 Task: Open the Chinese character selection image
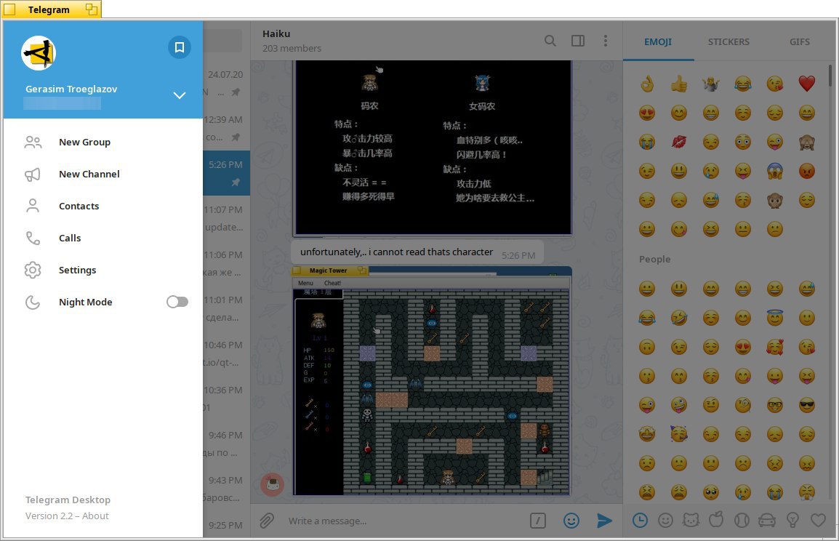pyautogui.click(x=432, y=148)
